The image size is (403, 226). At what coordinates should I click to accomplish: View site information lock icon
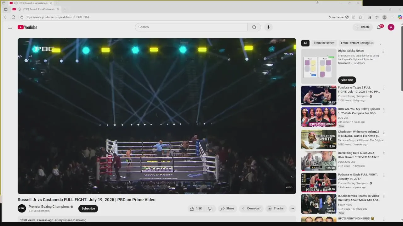(x=22, y=17)
